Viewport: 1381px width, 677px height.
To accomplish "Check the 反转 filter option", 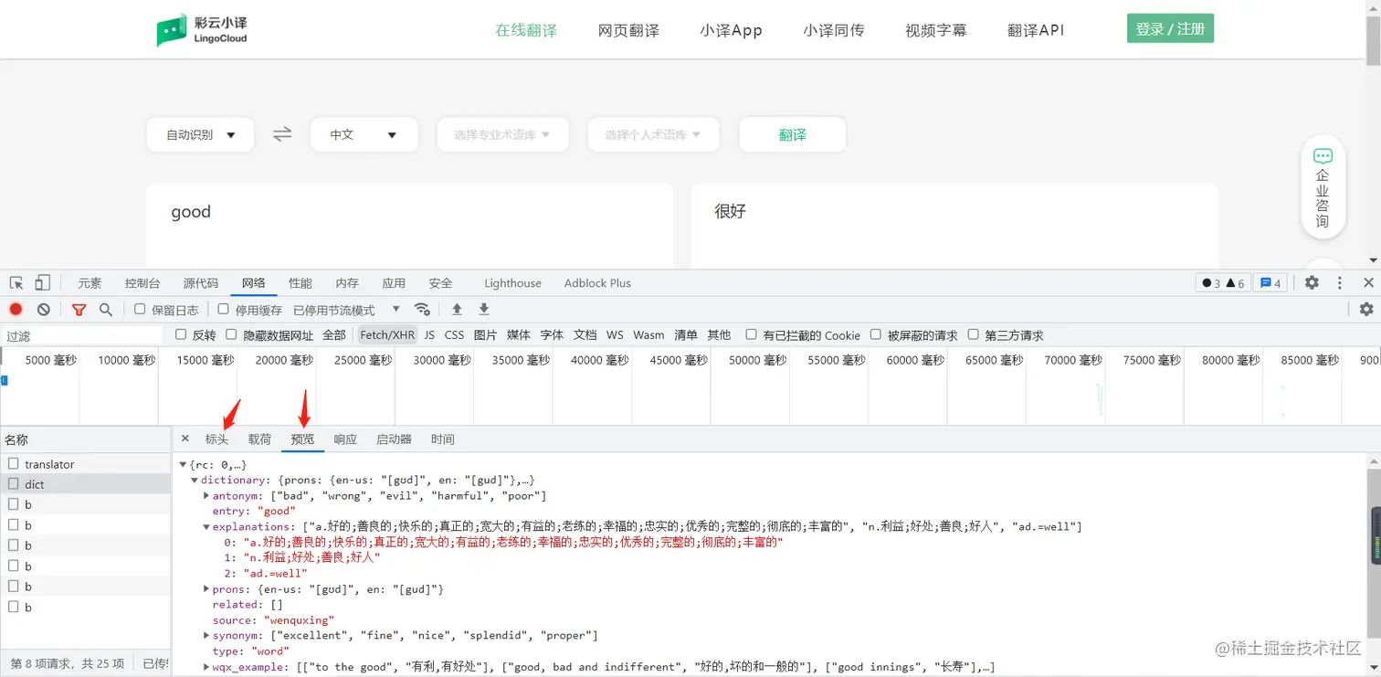I will (181, 334).
